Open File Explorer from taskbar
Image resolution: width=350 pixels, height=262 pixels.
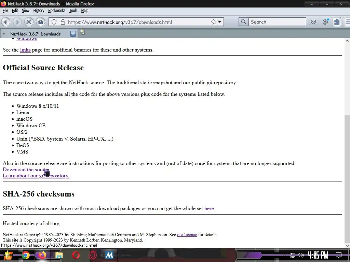[x=59, y=255]
